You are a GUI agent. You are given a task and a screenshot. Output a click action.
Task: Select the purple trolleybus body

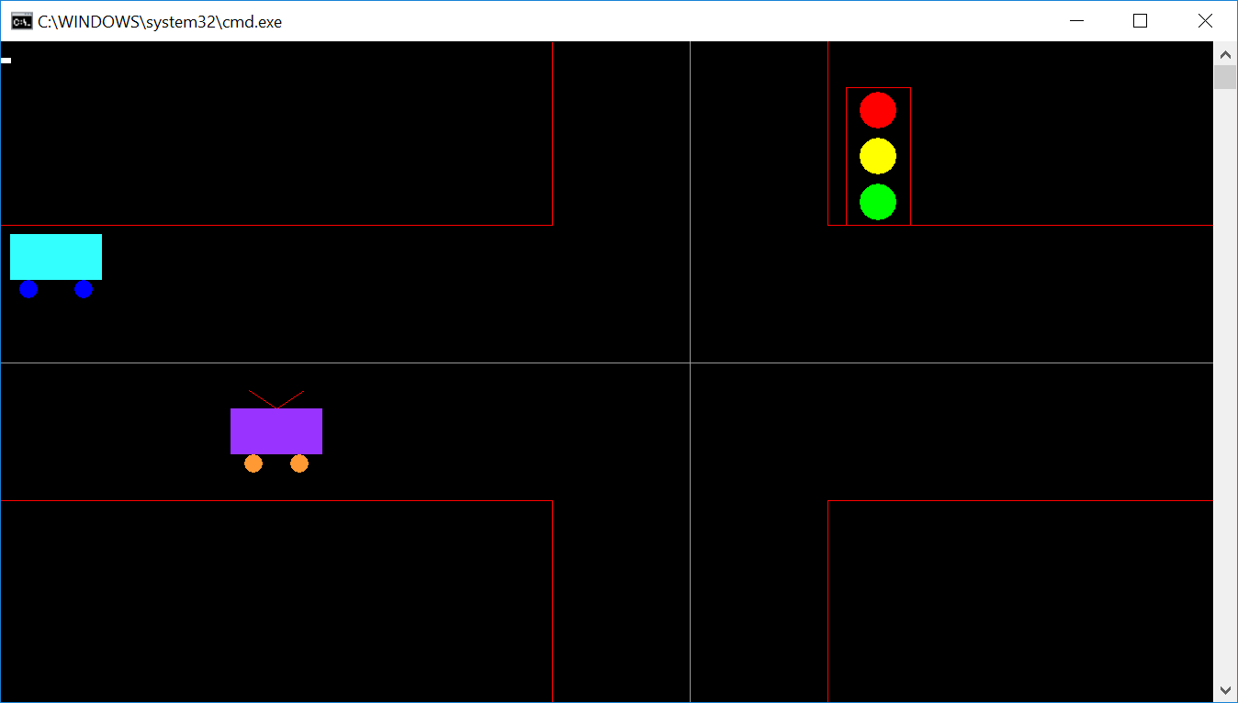pos(276,430)
